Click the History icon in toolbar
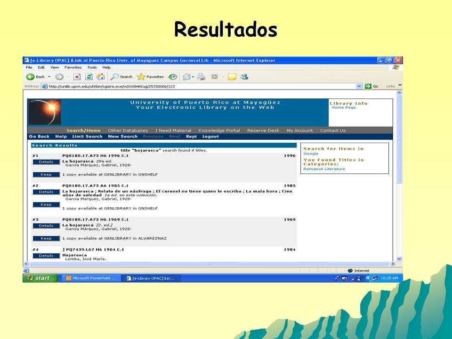 (x=173, y=77)
